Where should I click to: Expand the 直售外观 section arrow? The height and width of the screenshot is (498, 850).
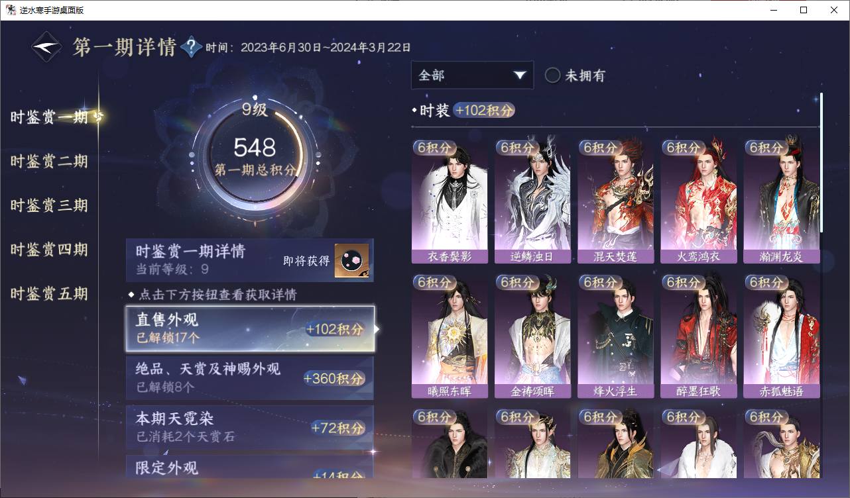click(377, 328)
